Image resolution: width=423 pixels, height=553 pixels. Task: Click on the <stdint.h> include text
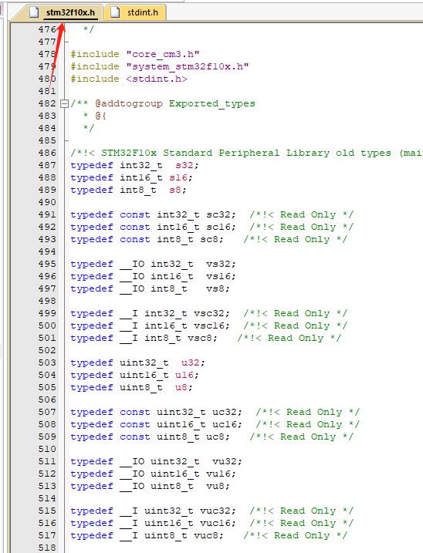coord(157,79)
